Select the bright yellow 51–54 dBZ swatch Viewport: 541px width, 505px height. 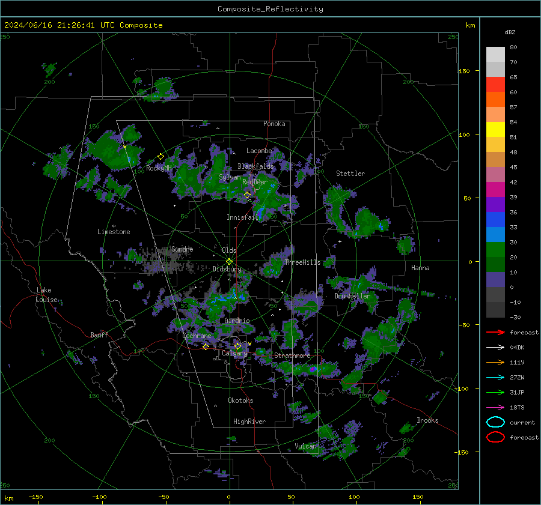tap(495, 130)
